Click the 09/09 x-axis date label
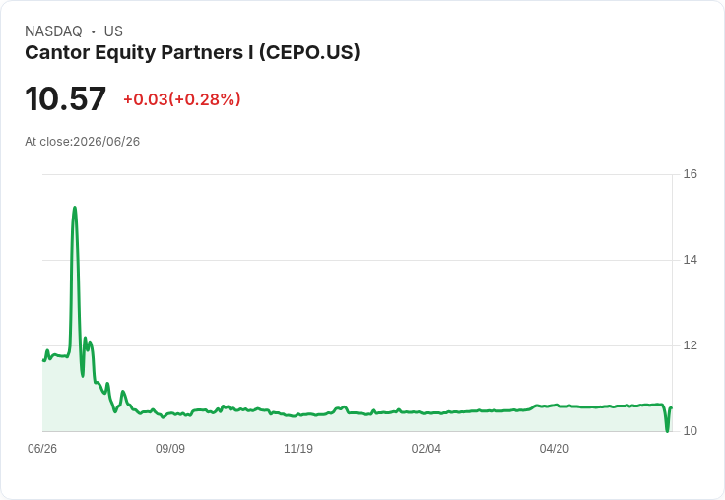Viewport: 725px width, 500px height. pyautogui.click(x=170, y=448)
